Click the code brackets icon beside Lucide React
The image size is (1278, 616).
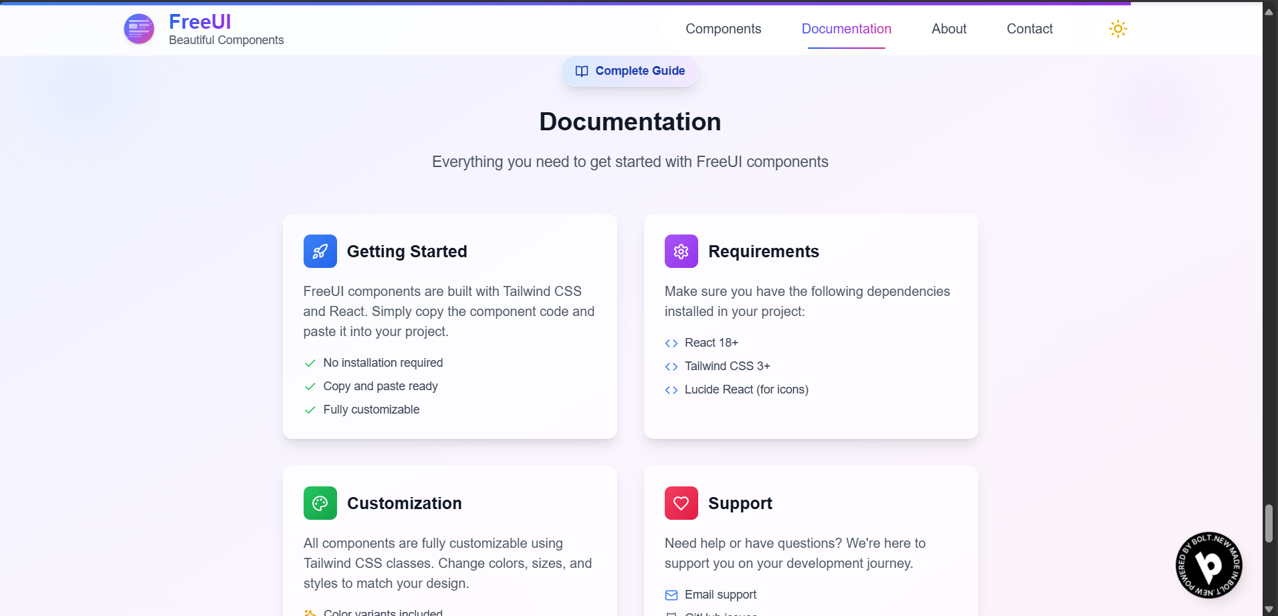coord(671,390)
